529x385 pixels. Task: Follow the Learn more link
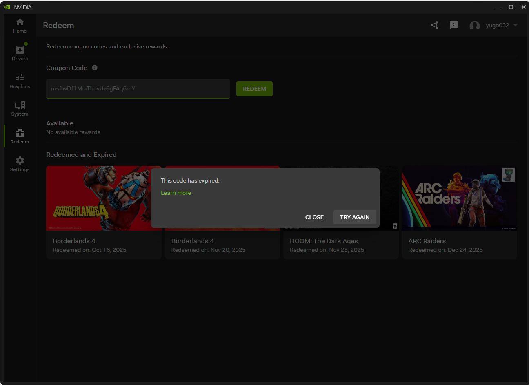point(176,193)
